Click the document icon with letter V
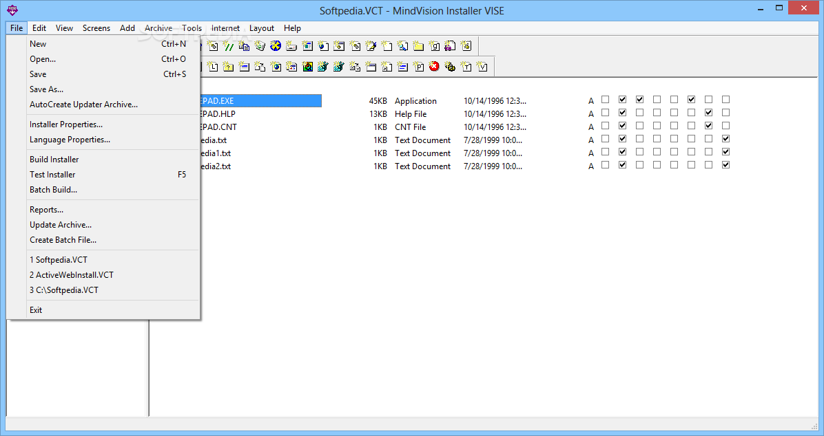This screenshot has width=824, height=436. click(482, 67)
